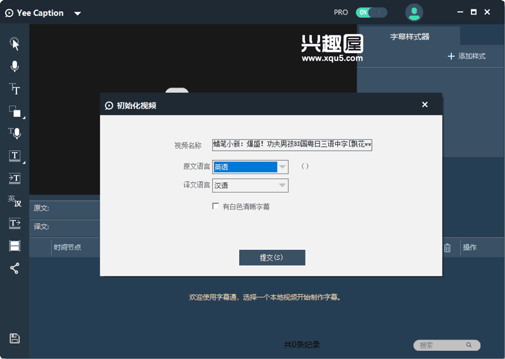Open the 译文语言 dropdown showing 汉语
The image size is (505, 359).
pyautogui.click(x=283, y=185)
